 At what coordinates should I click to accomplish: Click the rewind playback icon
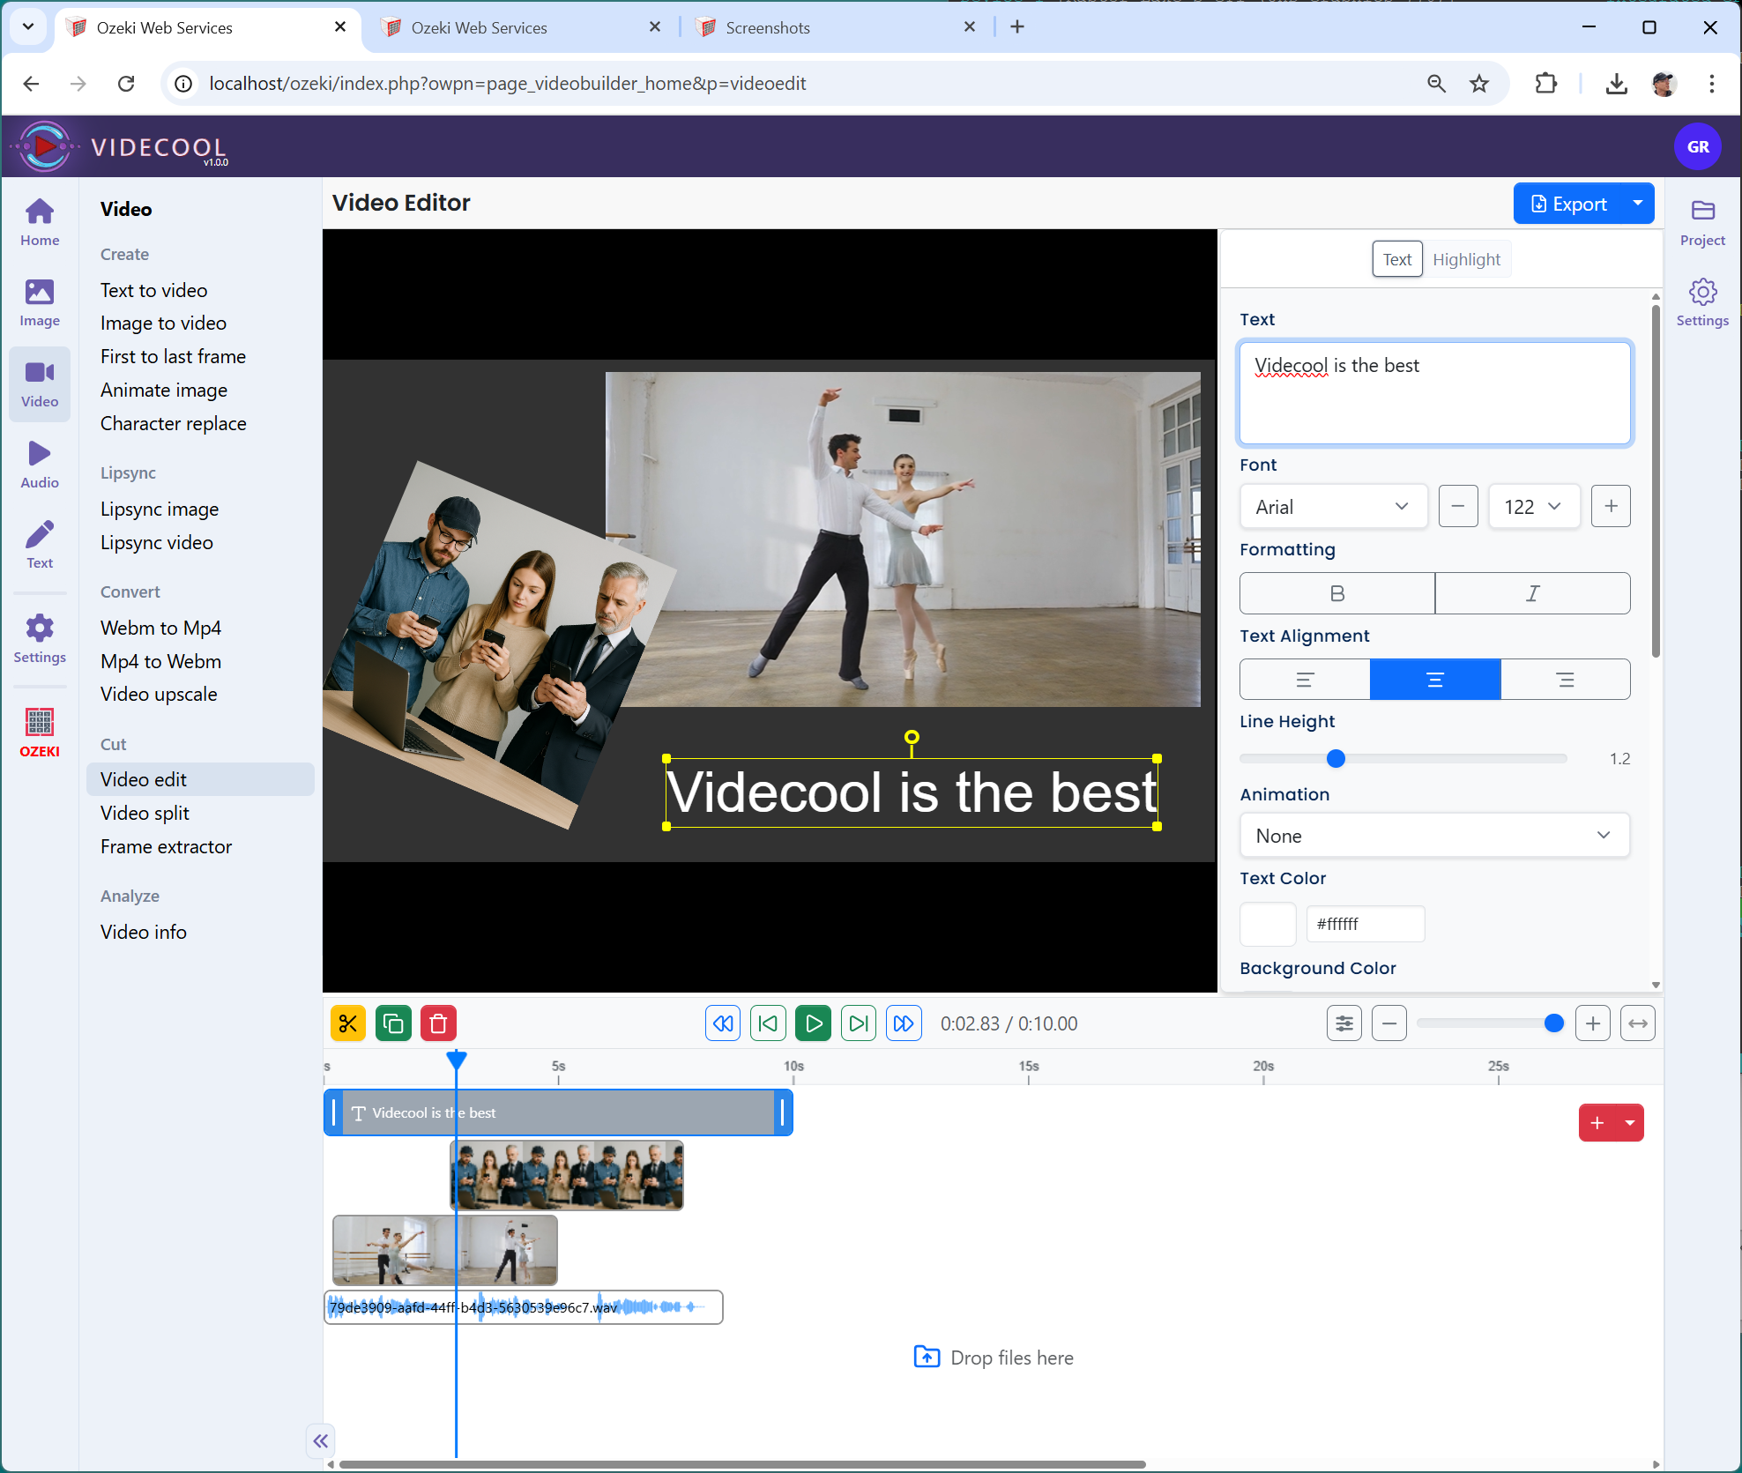[723, 1023]
